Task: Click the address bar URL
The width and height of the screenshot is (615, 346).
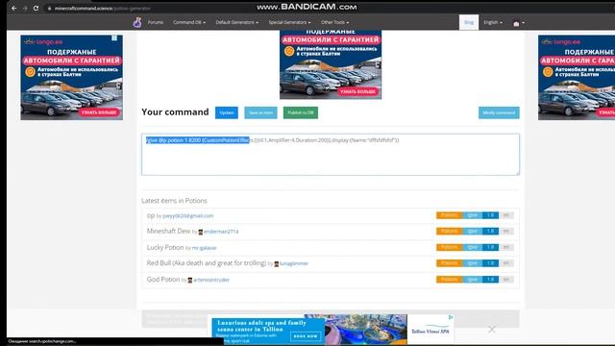Action: pyautogui.click(x=102, y=9)
